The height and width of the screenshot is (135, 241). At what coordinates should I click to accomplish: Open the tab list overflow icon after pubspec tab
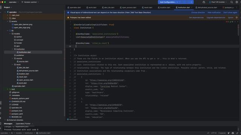[237, 7]
